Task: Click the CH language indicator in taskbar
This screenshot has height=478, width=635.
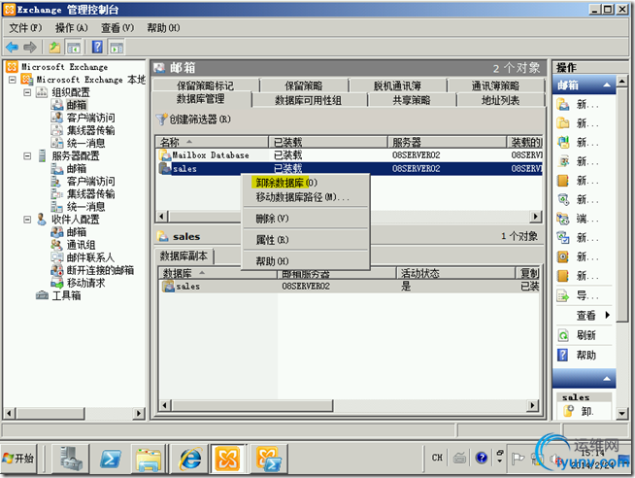Action: pos(437,458)
